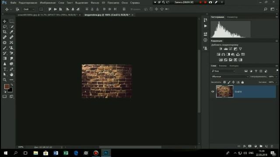The height and width of the screenshot is (157, 280).
Task: Select the Brush tool
Action: 5,48
